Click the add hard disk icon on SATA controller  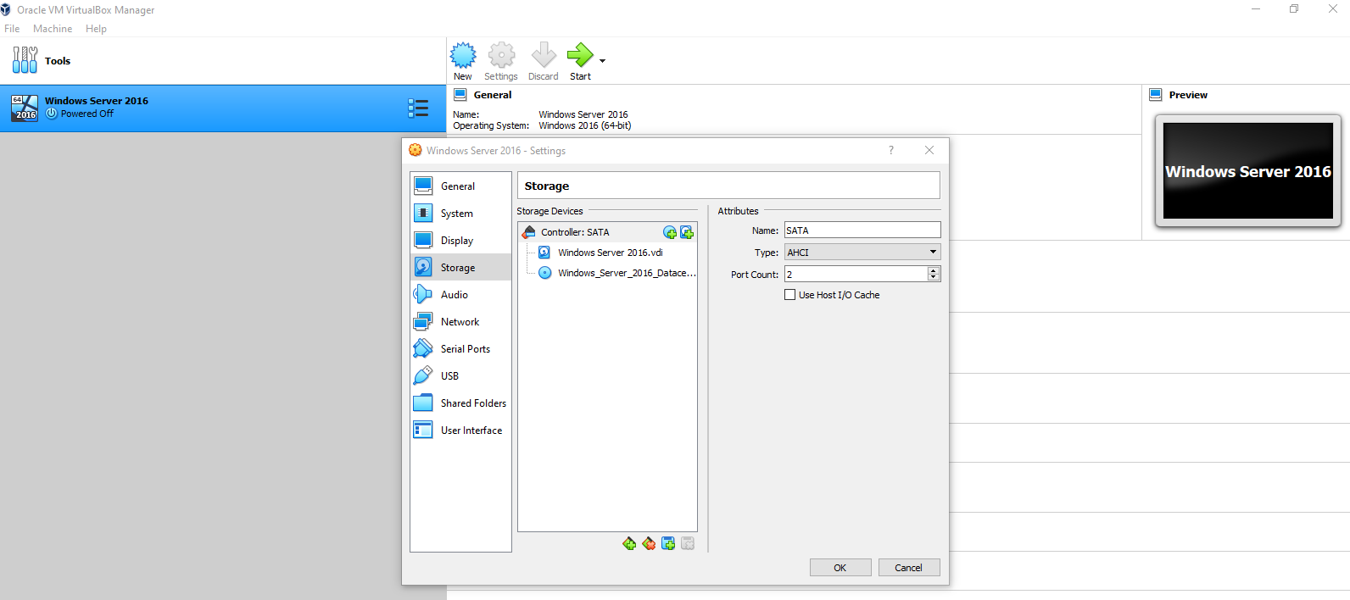pyautogui.click(x=687, y=232)
